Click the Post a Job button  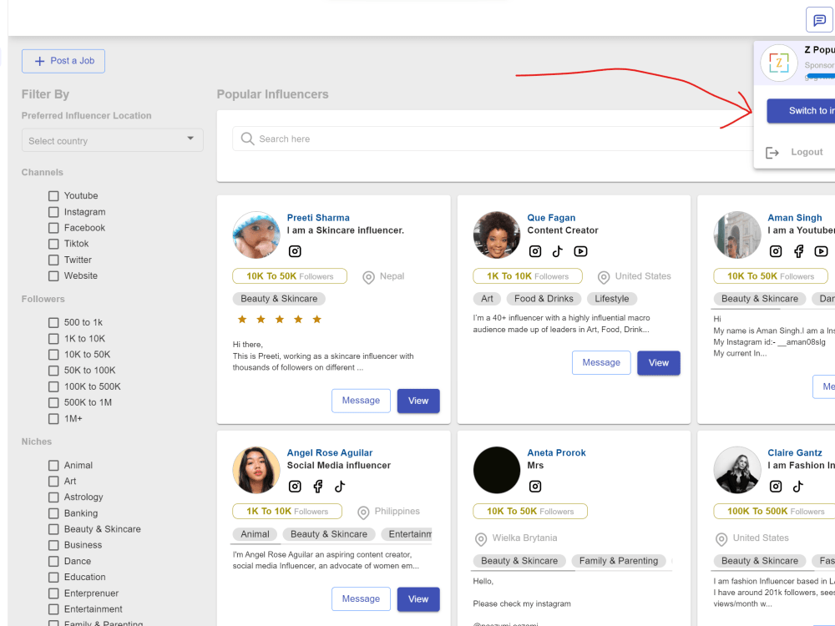click(x=63, y=61)
